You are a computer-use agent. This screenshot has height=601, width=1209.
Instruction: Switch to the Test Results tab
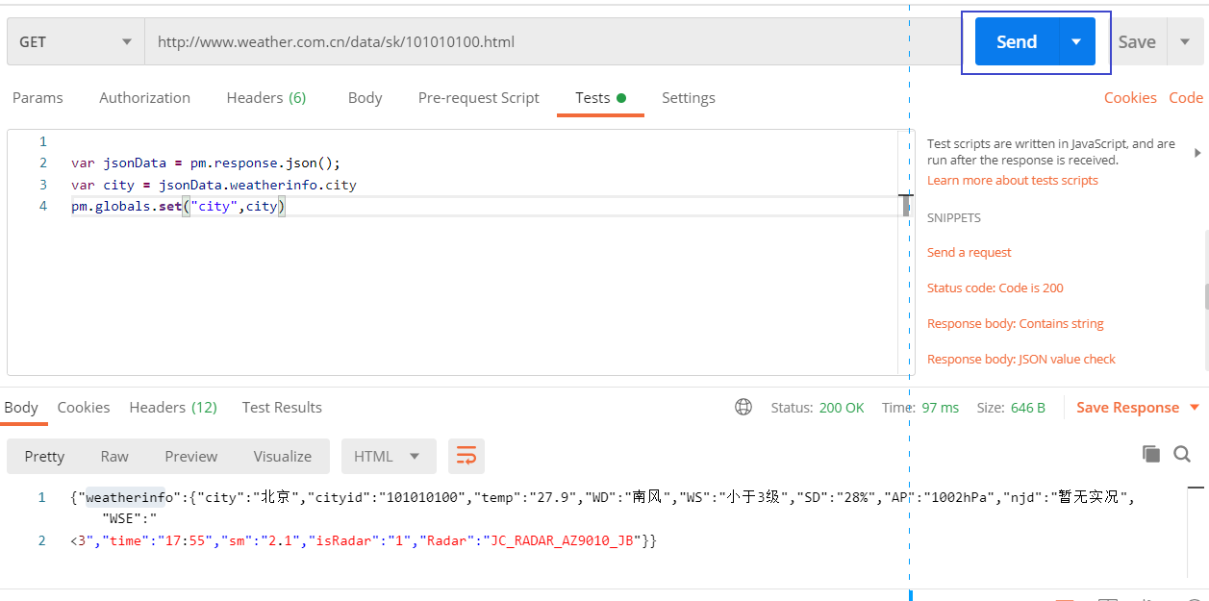point(282,408)
